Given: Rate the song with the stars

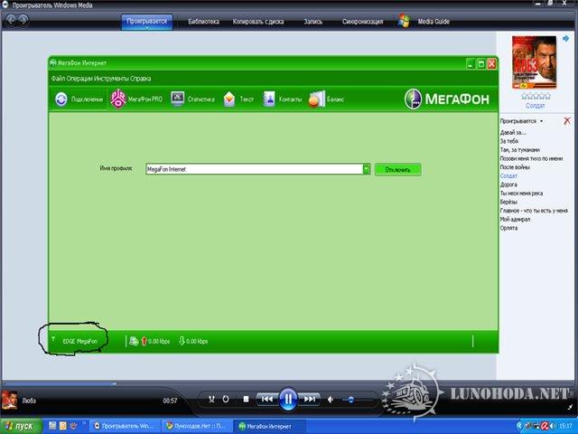Looking at the screenshot, I should (x=536, y=97).
